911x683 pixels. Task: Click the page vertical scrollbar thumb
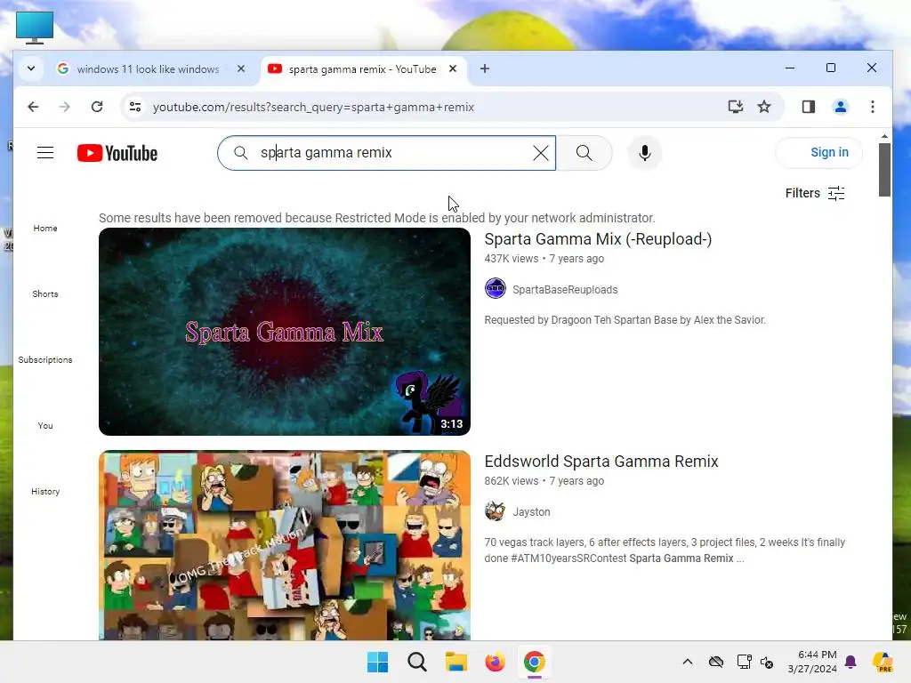(x=884, y=170)
